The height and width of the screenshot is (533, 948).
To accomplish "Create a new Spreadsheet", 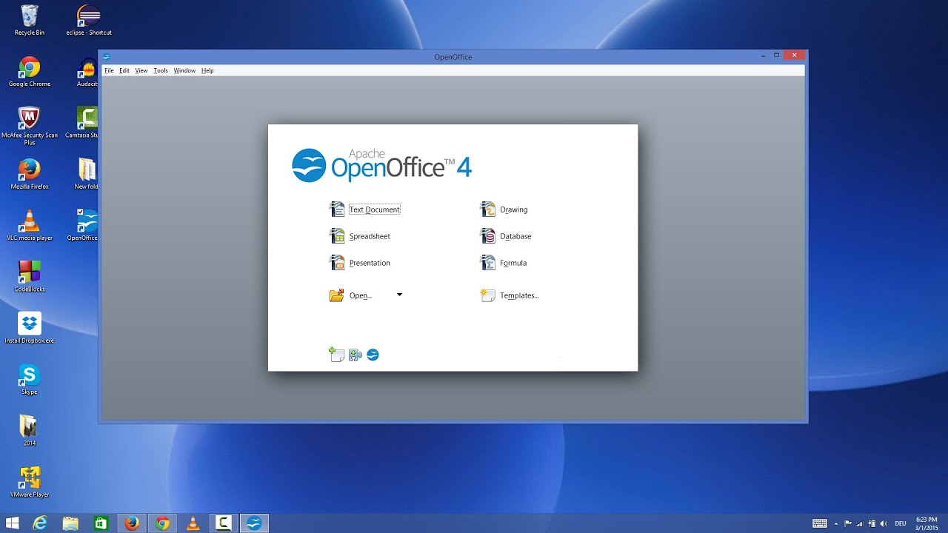I will [x=359, y=236].
